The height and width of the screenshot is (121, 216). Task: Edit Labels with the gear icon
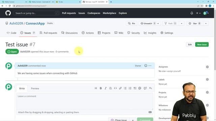(x=207, y=79)
